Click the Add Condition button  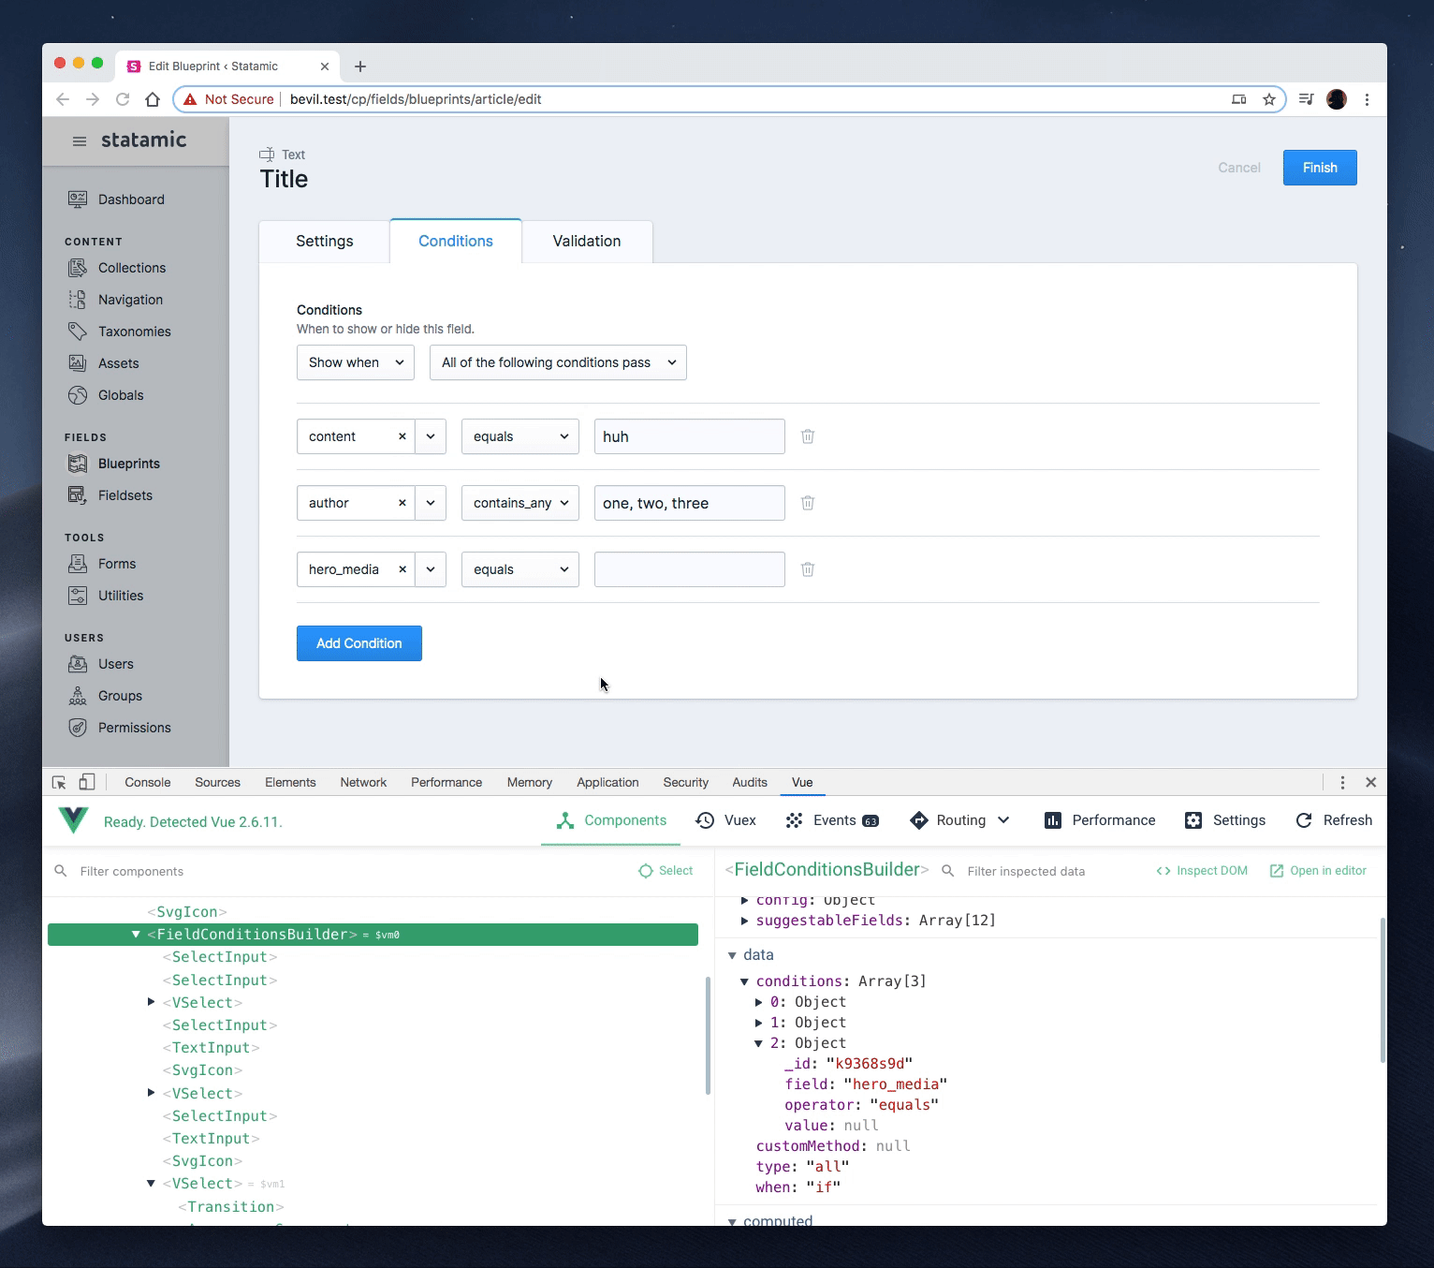pyautogui.click(x=359, y=643)
